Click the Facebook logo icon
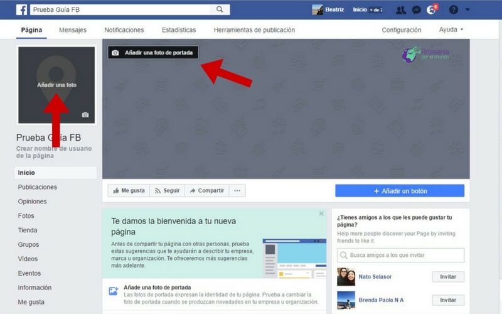This screenshot has height=314, width=502. (x=22, y=9)
